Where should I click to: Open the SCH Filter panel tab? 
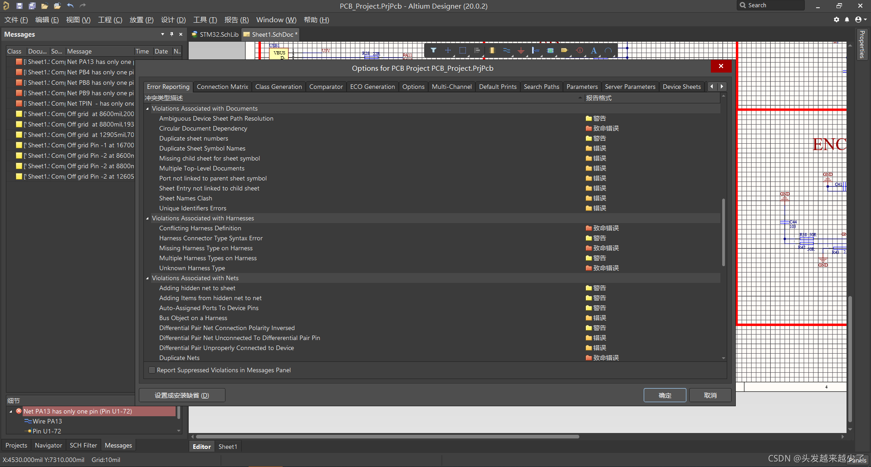tap(83, 445)
